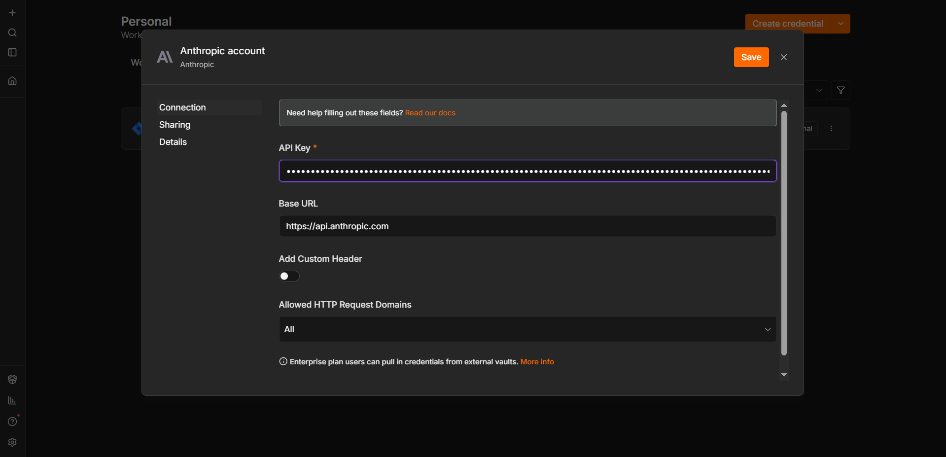Switch to the Sharing tab

point(175,125)
